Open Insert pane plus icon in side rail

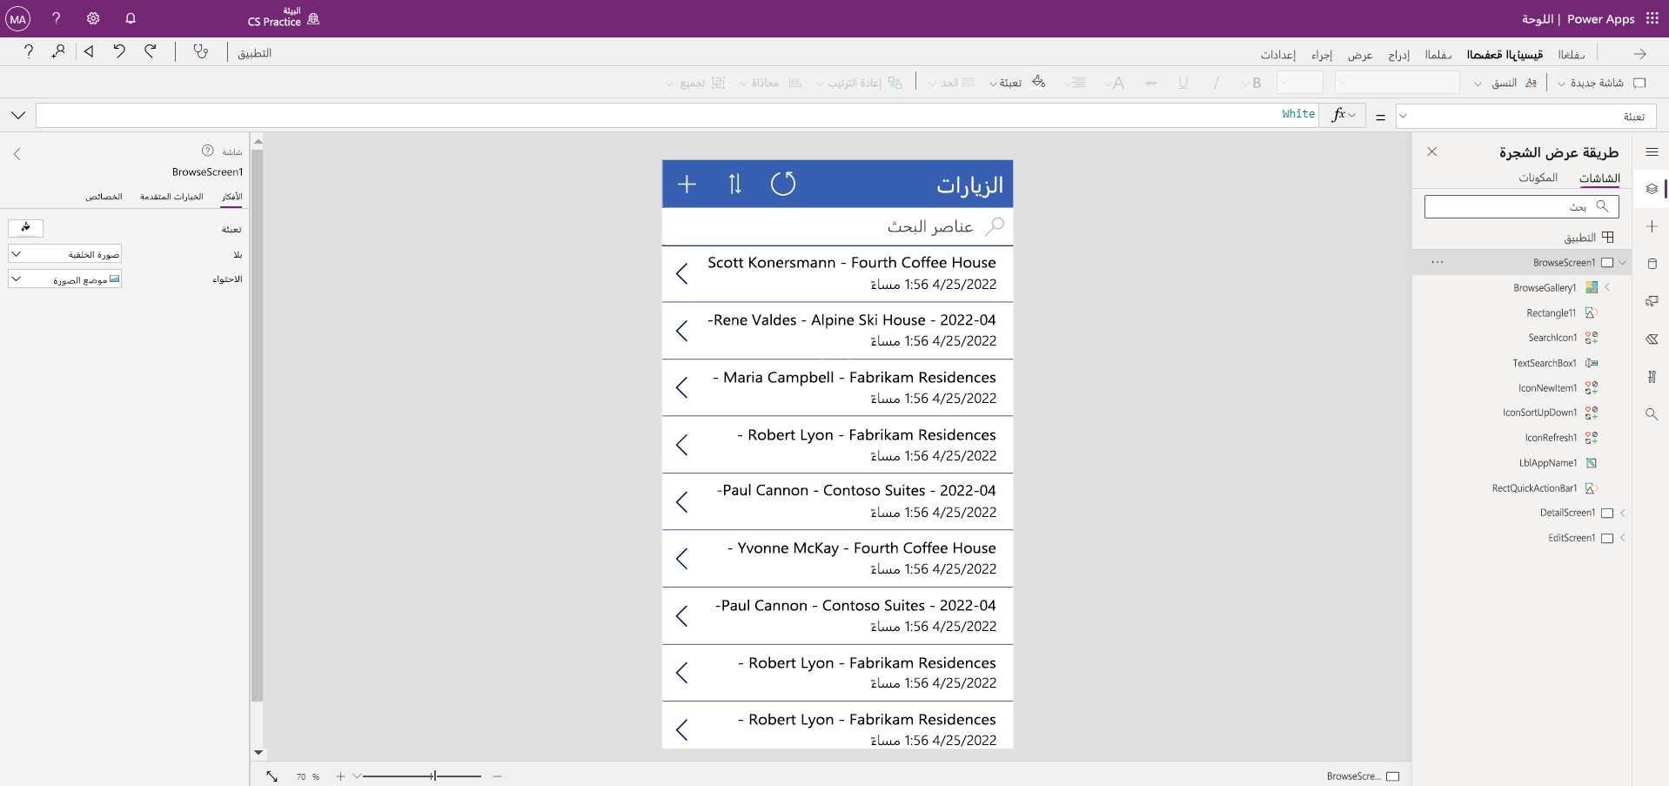[x=1652, y=226]
